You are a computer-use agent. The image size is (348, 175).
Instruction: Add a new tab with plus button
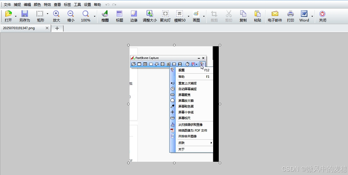pyautogui.click(x=57, y=28)
